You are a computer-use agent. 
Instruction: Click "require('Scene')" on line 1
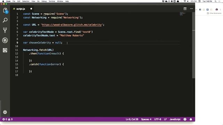tap(55, 14)
